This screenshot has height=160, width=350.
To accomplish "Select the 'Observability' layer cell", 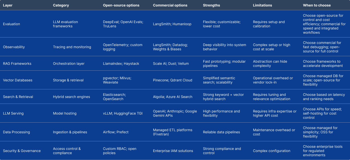I will (x=14, y=47).
